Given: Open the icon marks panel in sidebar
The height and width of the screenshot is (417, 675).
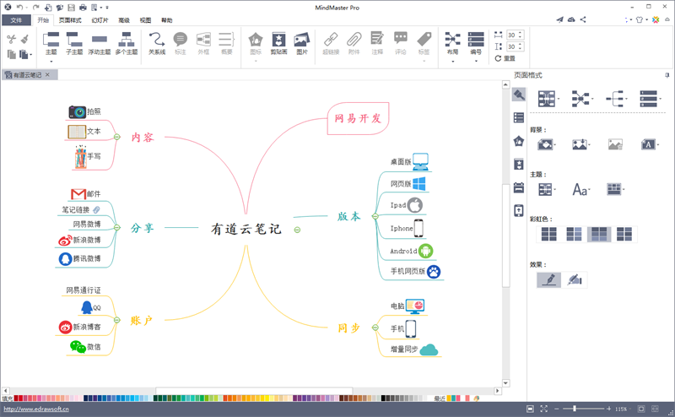Looking at the screenshot, I should (x=519, y=141).
